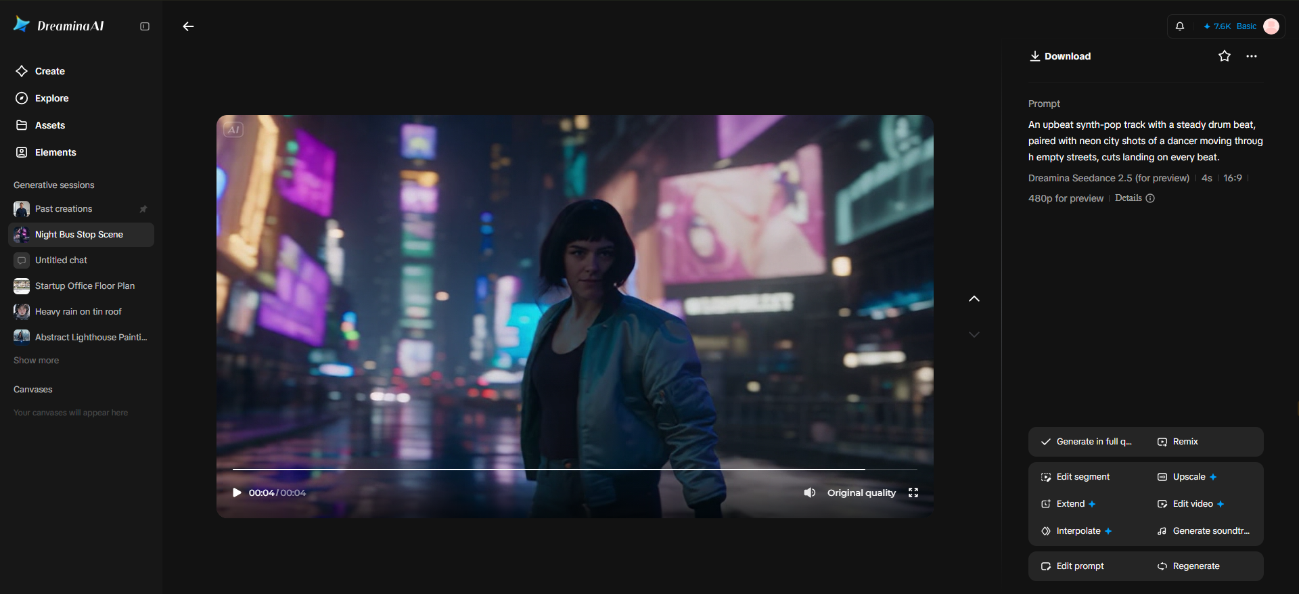This screenshot has height=594, width=1299.
Task: Click the Remix button
Action: [1178, 442]
